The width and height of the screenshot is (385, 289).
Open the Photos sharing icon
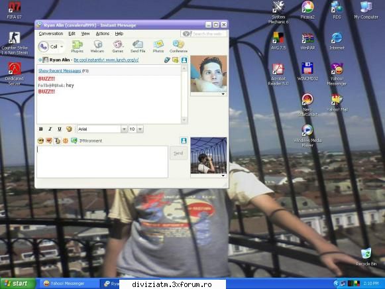158,46
